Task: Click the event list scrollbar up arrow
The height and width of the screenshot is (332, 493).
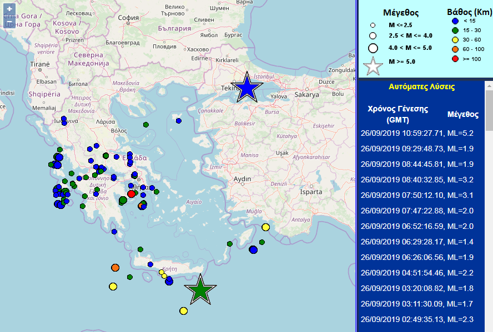Action: click(489, 86)
